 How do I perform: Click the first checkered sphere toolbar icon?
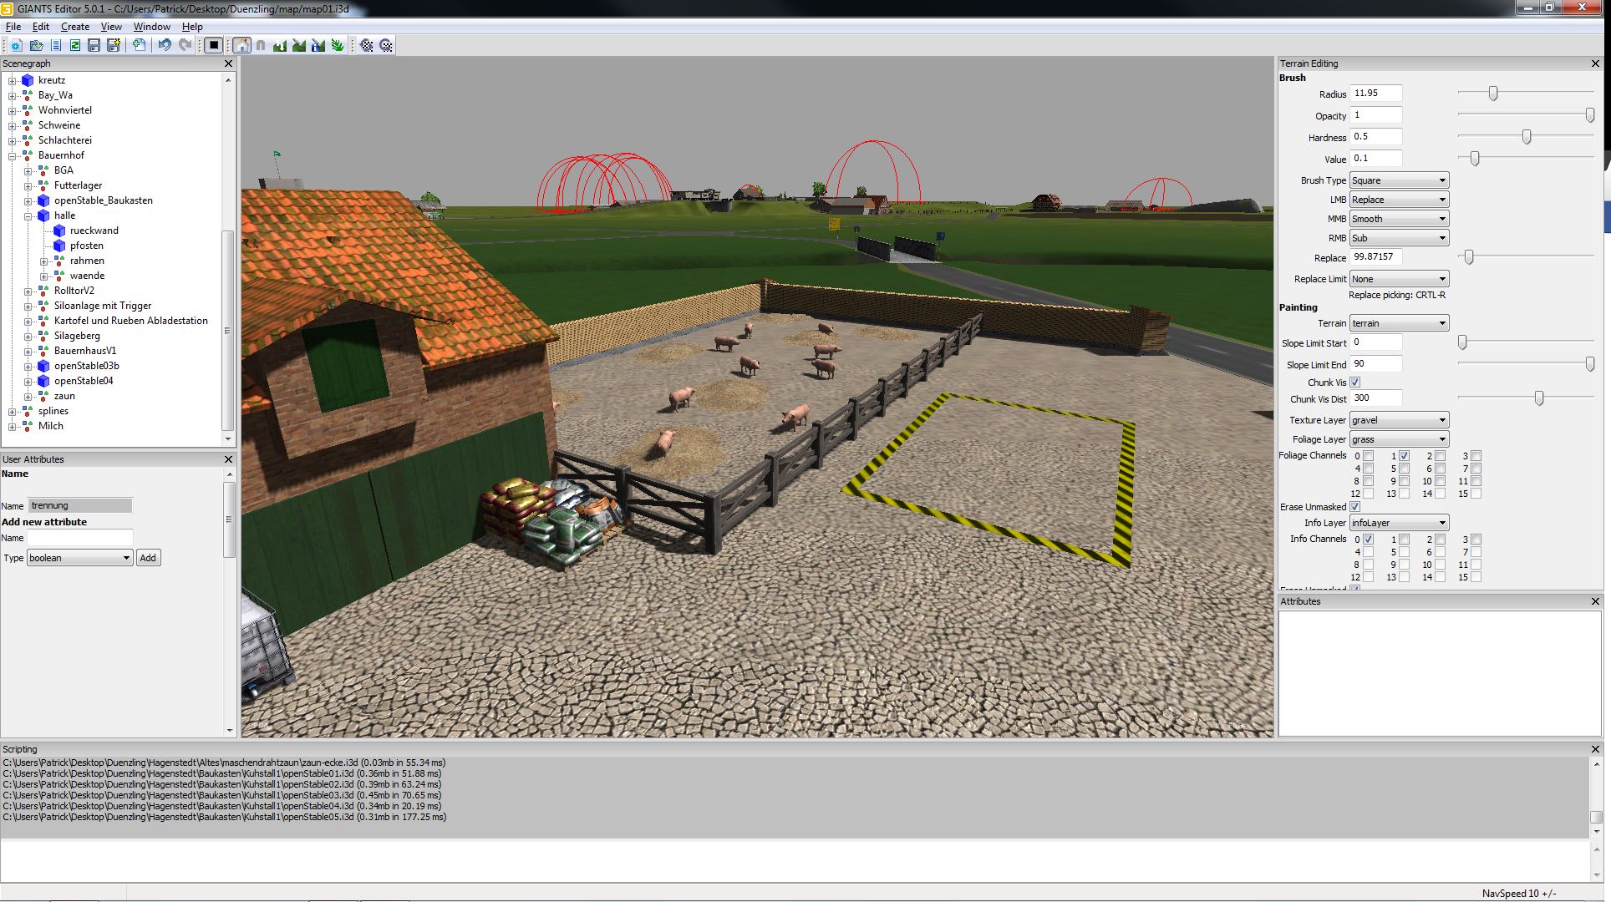367,45
